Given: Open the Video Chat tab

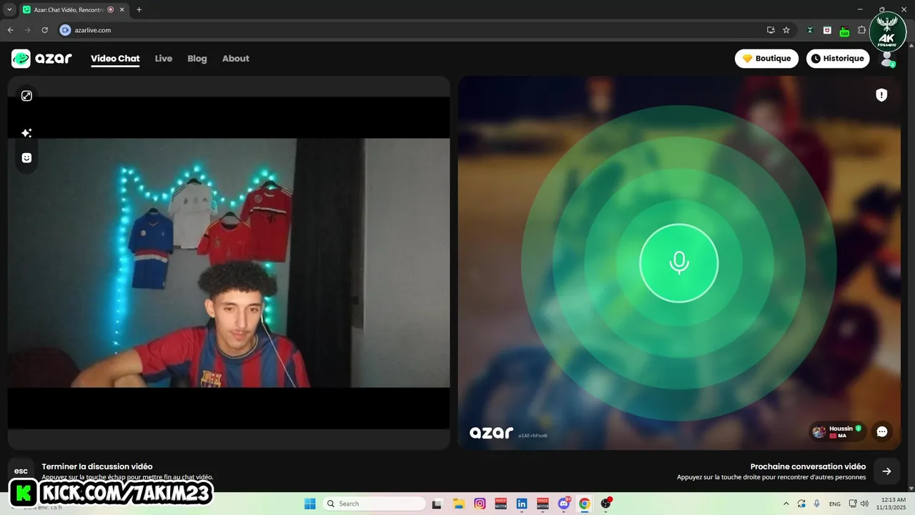Looking at the screenshot, I should (x=115, y=59).
